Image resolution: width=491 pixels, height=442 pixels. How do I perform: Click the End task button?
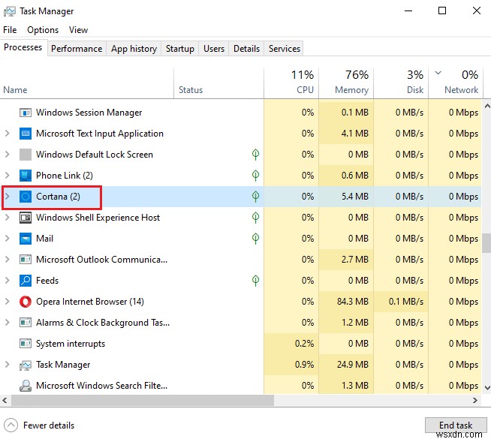point(456,425)
